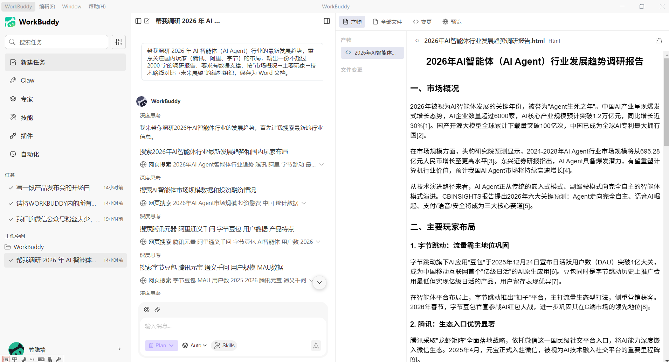Click the @ mention icon in message box
This screenshot has height=362, width=669.
(146, 309)
